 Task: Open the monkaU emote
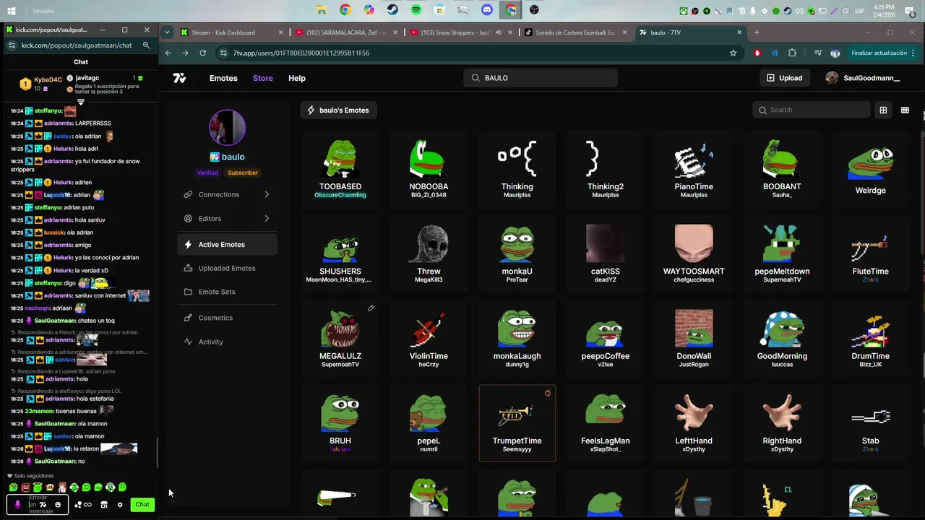point(517,254)
